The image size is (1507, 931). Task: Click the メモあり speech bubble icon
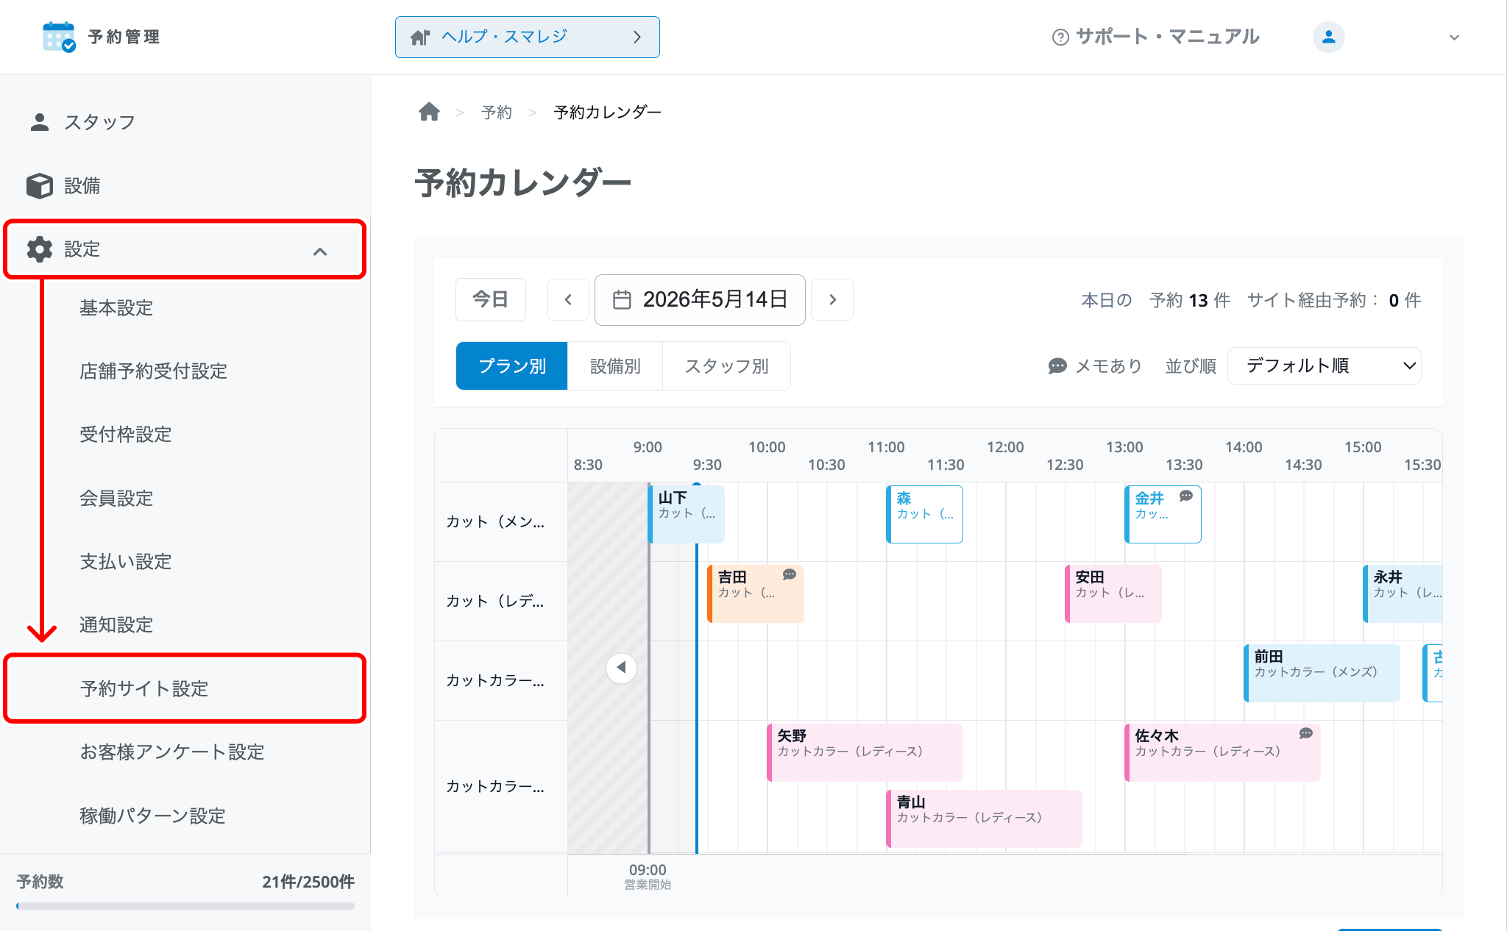point(1057,365)
